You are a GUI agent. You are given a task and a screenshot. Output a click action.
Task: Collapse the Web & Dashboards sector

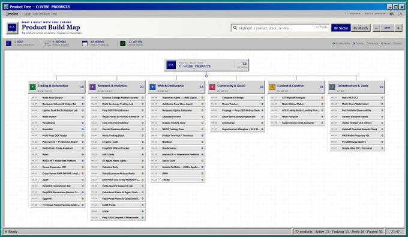[x=176, y=87]
